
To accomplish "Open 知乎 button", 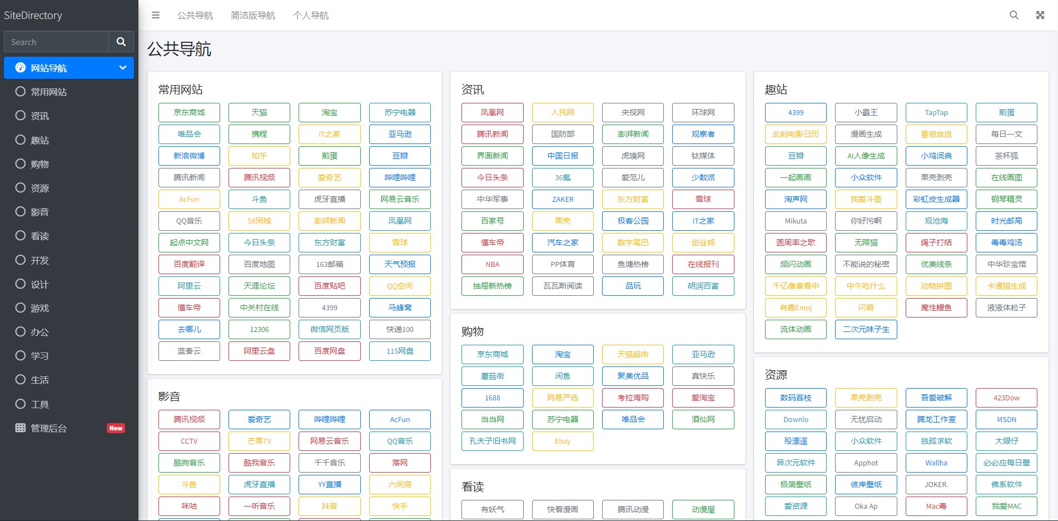I will point(259,156).
